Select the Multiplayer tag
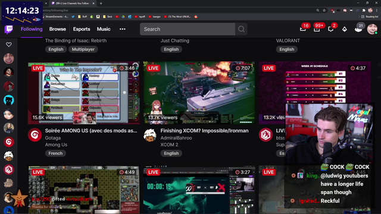381x214 pixels. point(83,49)
